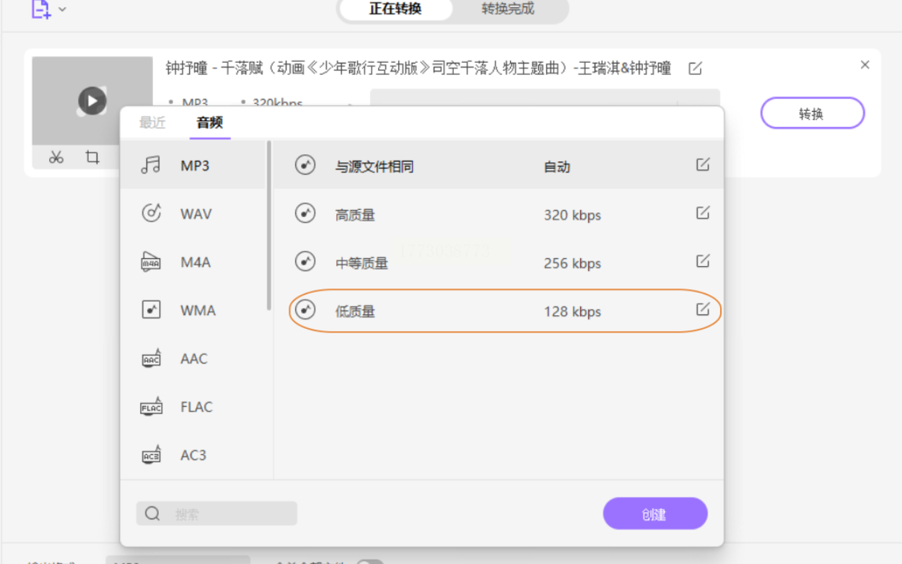
Task: Edit the 高质量 320 kbps preset
Action: click(702, 213)
